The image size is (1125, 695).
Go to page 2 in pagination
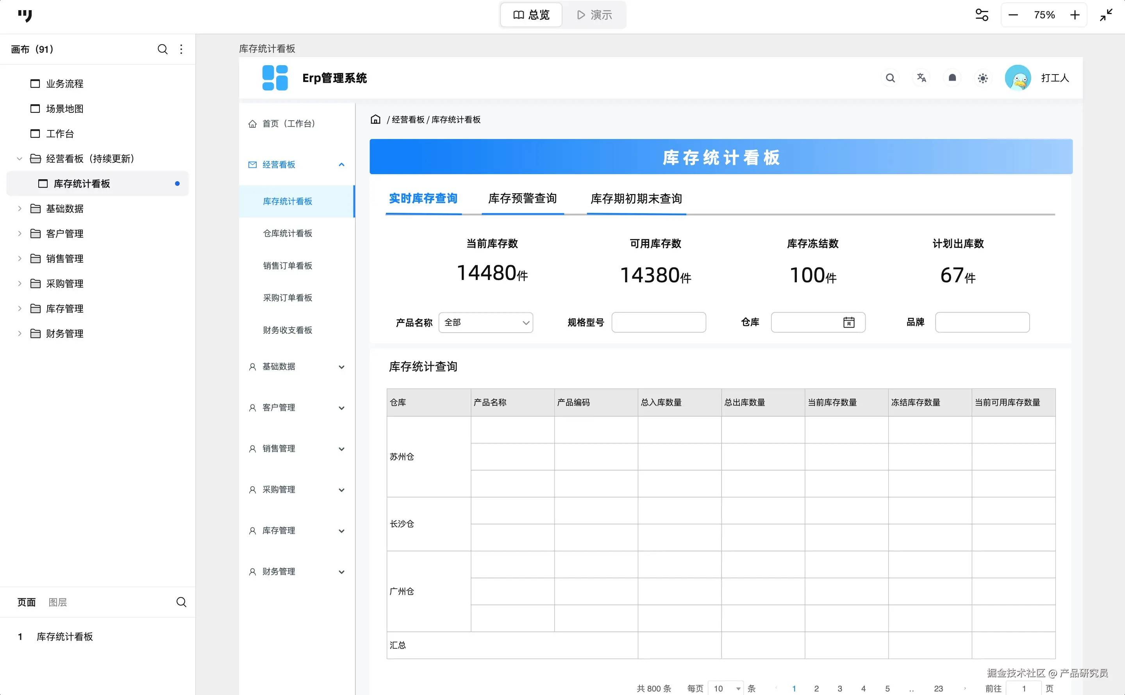tap(816, 688)
